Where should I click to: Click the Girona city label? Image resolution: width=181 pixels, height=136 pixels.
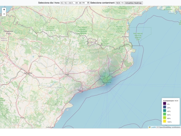pyautogui.click(x=123, y=62)
